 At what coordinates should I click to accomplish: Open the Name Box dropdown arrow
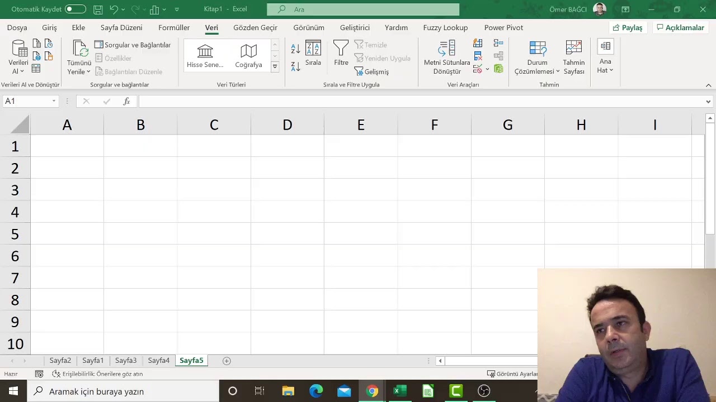(54, 101)
